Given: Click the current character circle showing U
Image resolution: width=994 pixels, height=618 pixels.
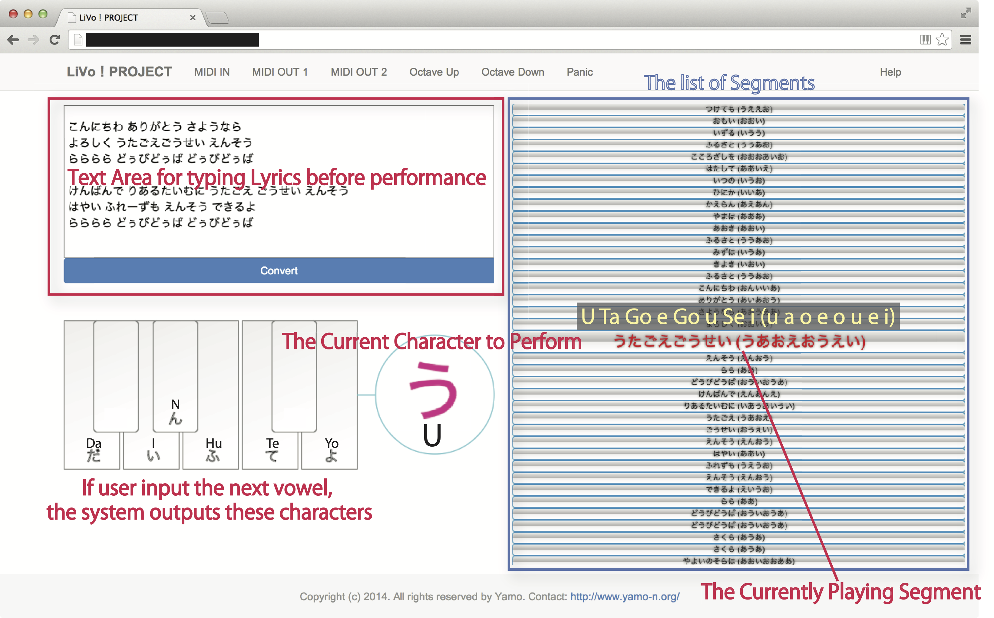Looking at the screenshot, I should (x=434, y=394).
